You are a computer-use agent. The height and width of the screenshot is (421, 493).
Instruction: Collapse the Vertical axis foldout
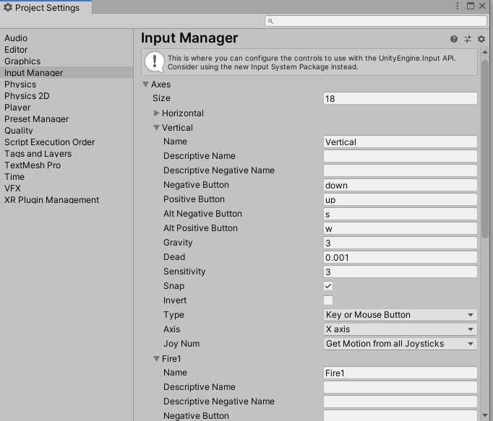pos(156,128)
